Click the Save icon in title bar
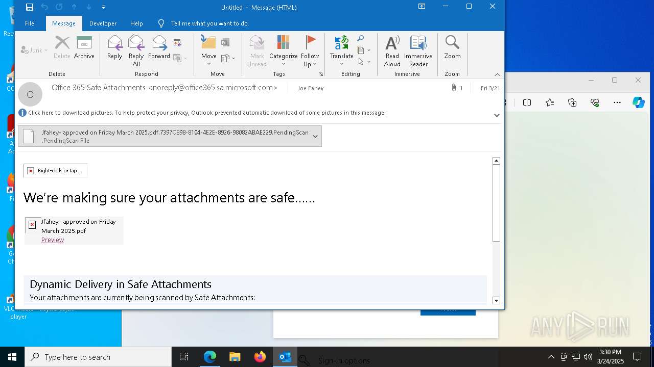654x367 pixels. click(x=30, y=7)
